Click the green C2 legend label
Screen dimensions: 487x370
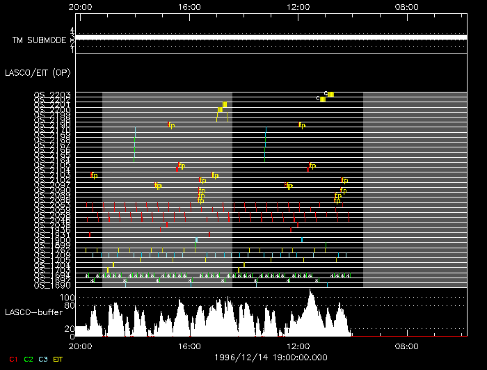pos(28,359)
